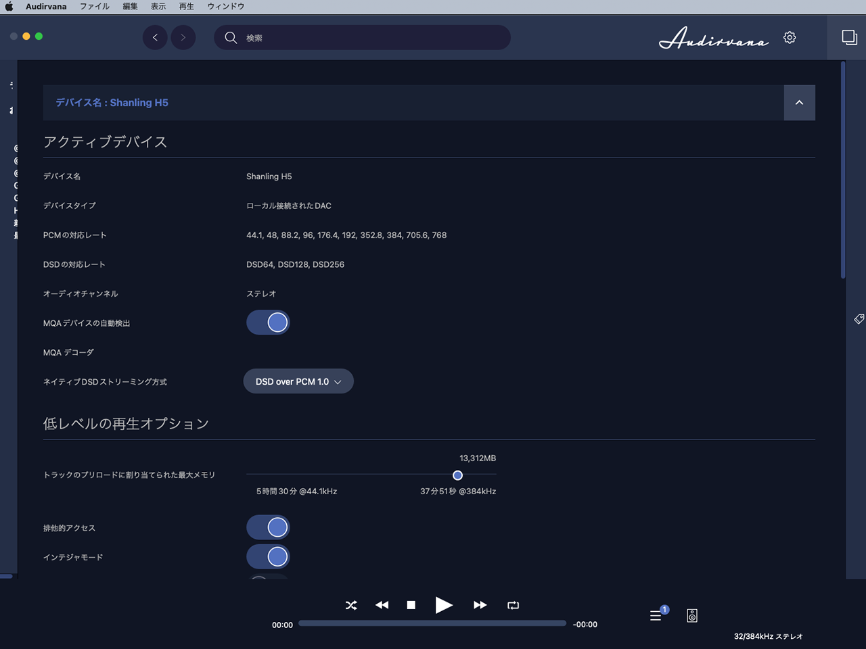Click the magnifier search icon
Viewport: 866px width, 649px height.
(x=231, y=38)
